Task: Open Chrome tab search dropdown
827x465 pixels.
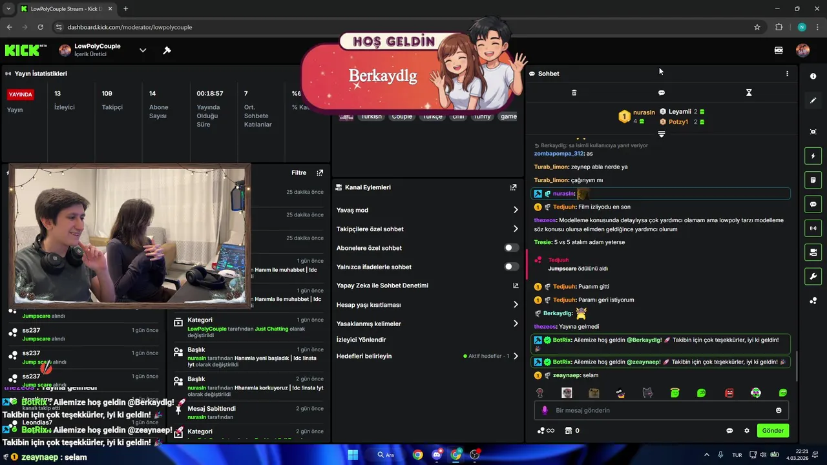Action: [x=8, y=8]
